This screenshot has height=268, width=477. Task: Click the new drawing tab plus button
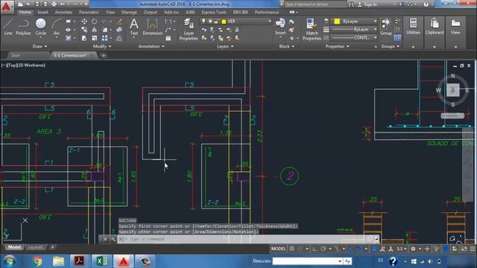[104, 55]
